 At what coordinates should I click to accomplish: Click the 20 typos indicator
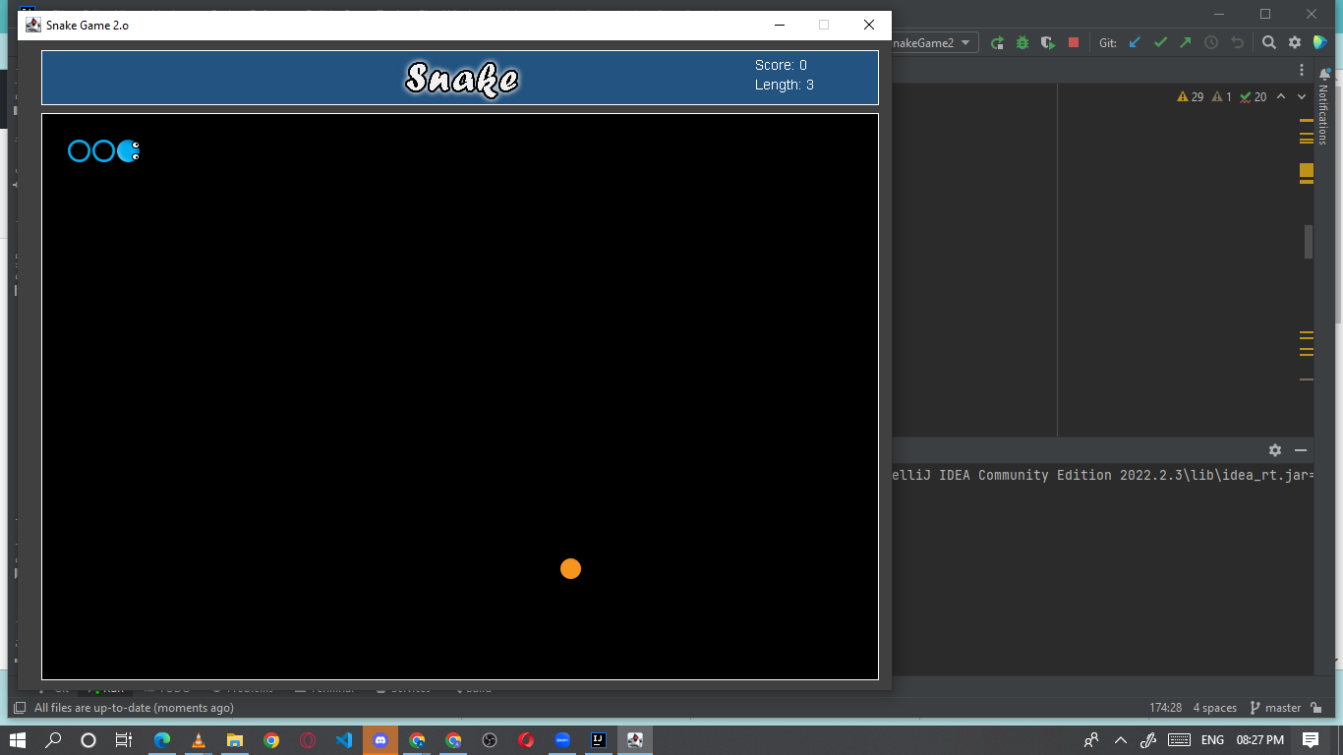click(1254, 96)
